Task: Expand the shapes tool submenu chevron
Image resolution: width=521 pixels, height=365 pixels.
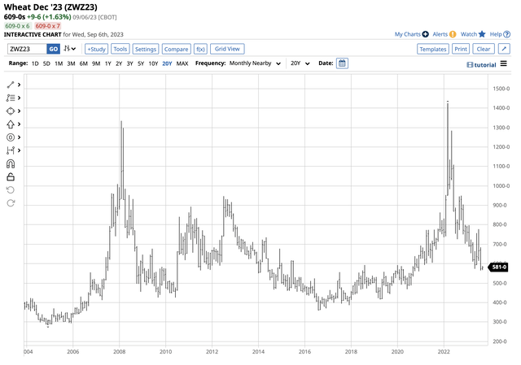Action: point(20,111)
